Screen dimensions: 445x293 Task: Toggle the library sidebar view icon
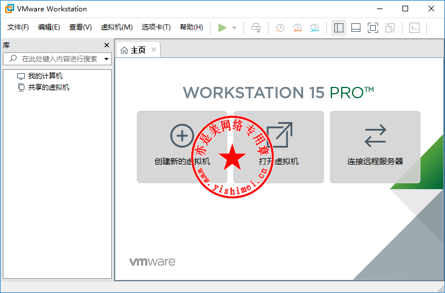(339, 28)
